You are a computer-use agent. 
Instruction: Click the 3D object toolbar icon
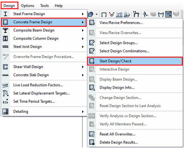pos(91,14)
